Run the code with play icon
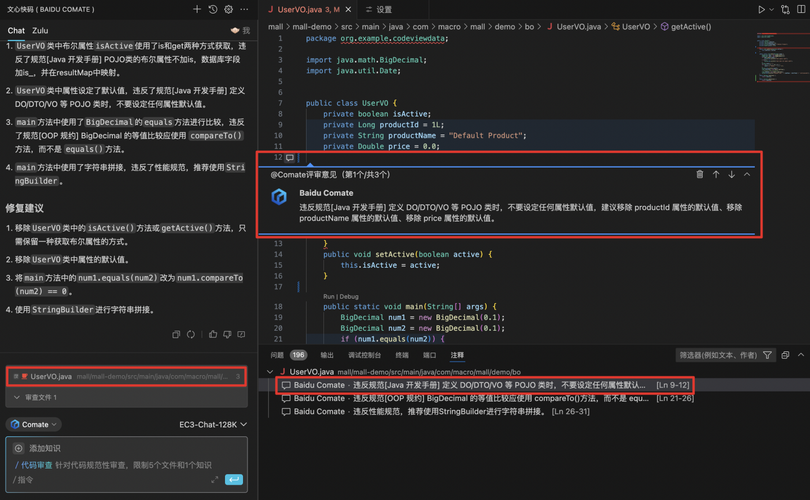The width and height of the screenshot is (810, 500). (x=761, y=10)
